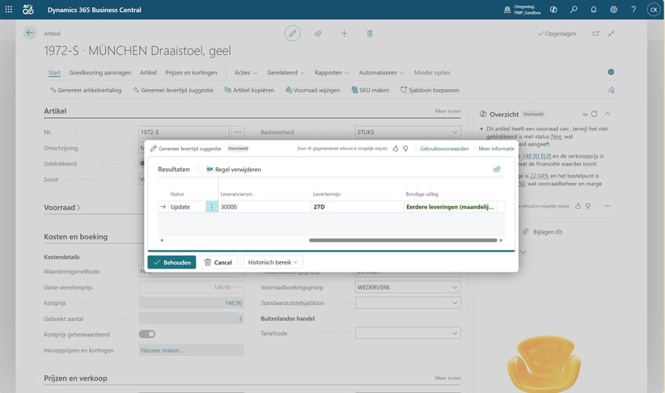Select Goedkeuring aanvragen tab
The width and height of the screenshot is (665, 393).
point(100,73)
